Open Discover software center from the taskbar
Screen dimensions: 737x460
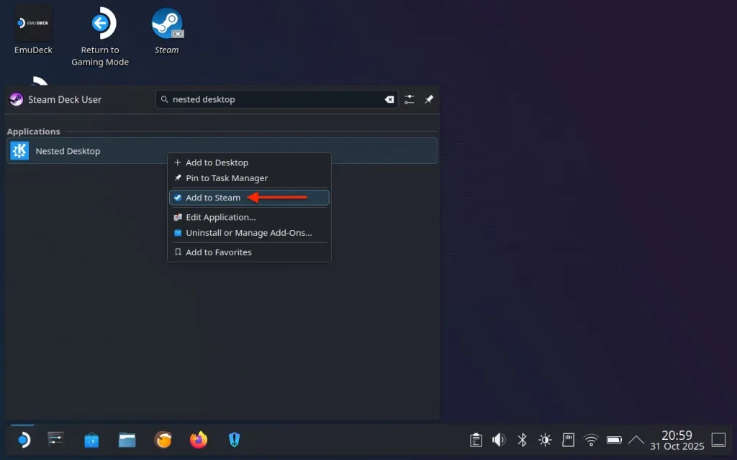point(91,439)
